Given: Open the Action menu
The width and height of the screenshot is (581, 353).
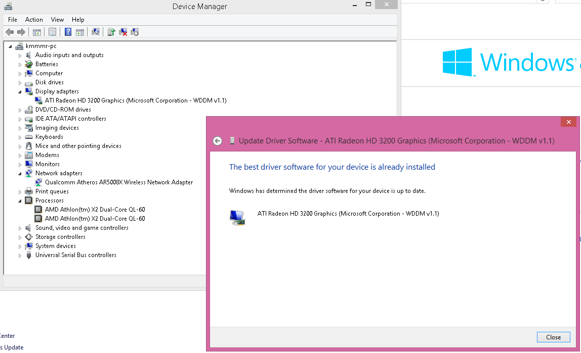Looking at the screenshot, I should 34,20.
